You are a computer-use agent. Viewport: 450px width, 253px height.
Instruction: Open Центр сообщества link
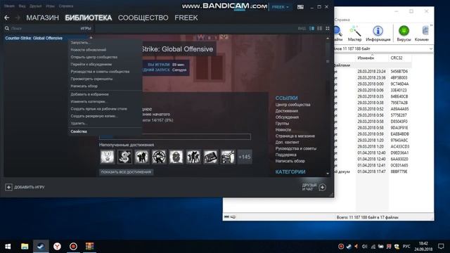(x=292, y=105)
